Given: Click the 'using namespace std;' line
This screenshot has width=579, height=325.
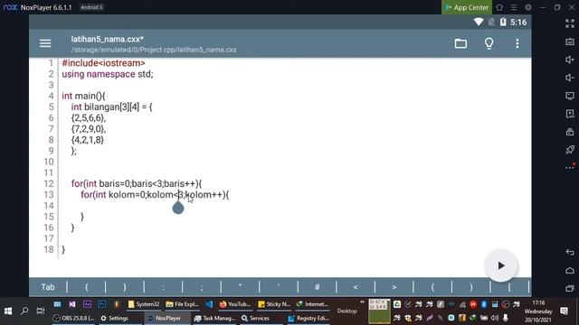Looking at the screenshot, I should 108,74.
